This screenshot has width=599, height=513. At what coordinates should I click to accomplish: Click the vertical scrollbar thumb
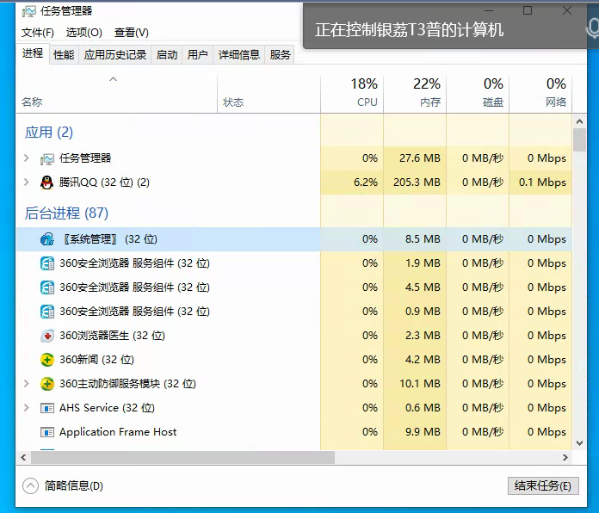[579, 139]
